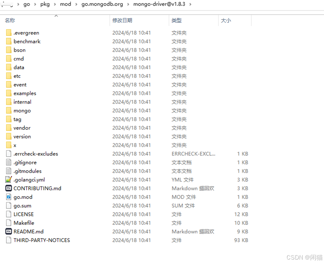
Task: Expand chevron after mod breadcrumb
Action: pyautogui.click(x=76, y=4)
